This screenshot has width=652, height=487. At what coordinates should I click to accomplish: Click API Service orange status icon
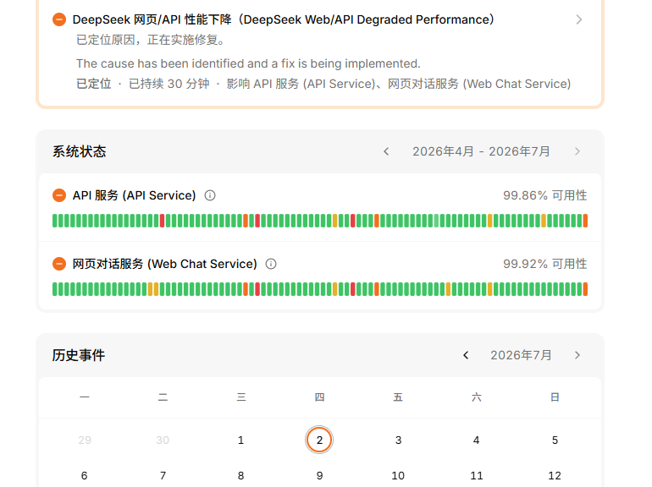(59, 195)
